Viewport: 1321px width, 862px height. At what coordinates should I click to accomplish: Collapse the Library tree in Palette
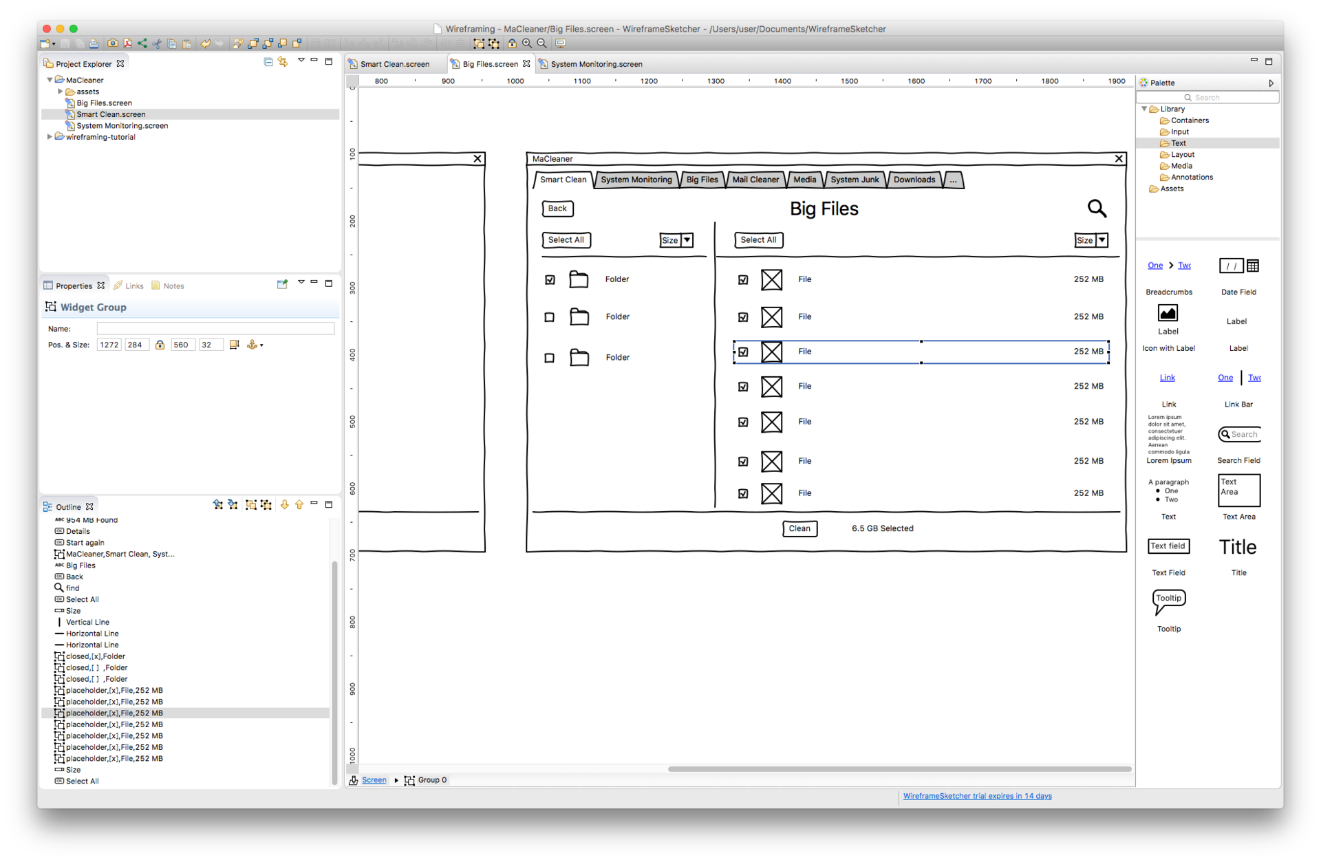(1144, 109)
